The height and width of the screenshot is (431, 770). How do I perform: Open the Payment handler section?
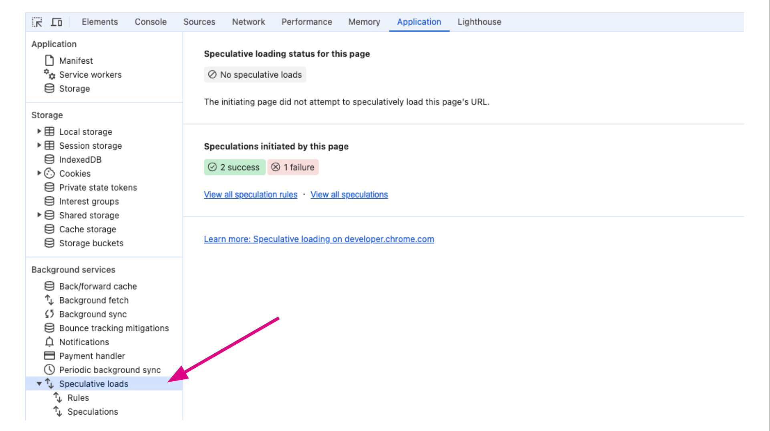coord(92,356)
